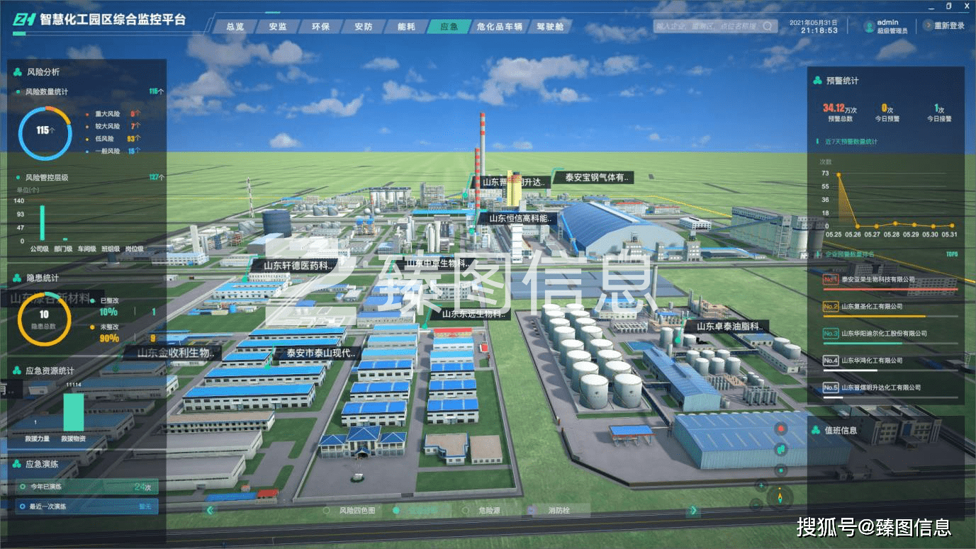Click the 山东恒信高科能.. map label

520,218
